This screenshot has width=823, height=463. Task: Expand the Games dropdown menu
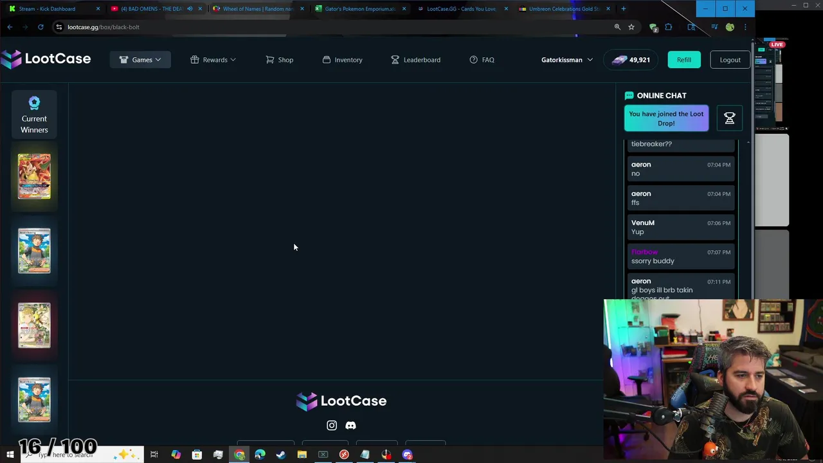click(140, 60)
